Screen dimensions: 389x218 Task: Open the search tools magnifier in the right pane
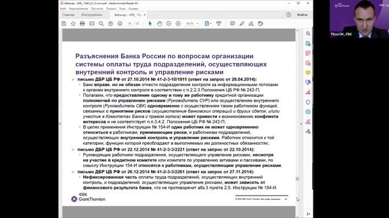coord(308,34)
